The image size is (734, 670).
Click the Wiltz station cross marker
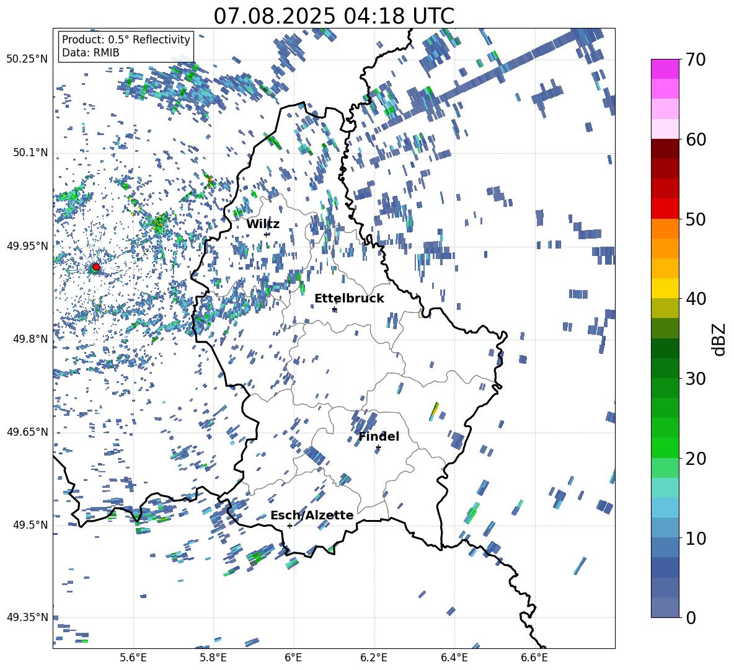click(x=267, y=234)
